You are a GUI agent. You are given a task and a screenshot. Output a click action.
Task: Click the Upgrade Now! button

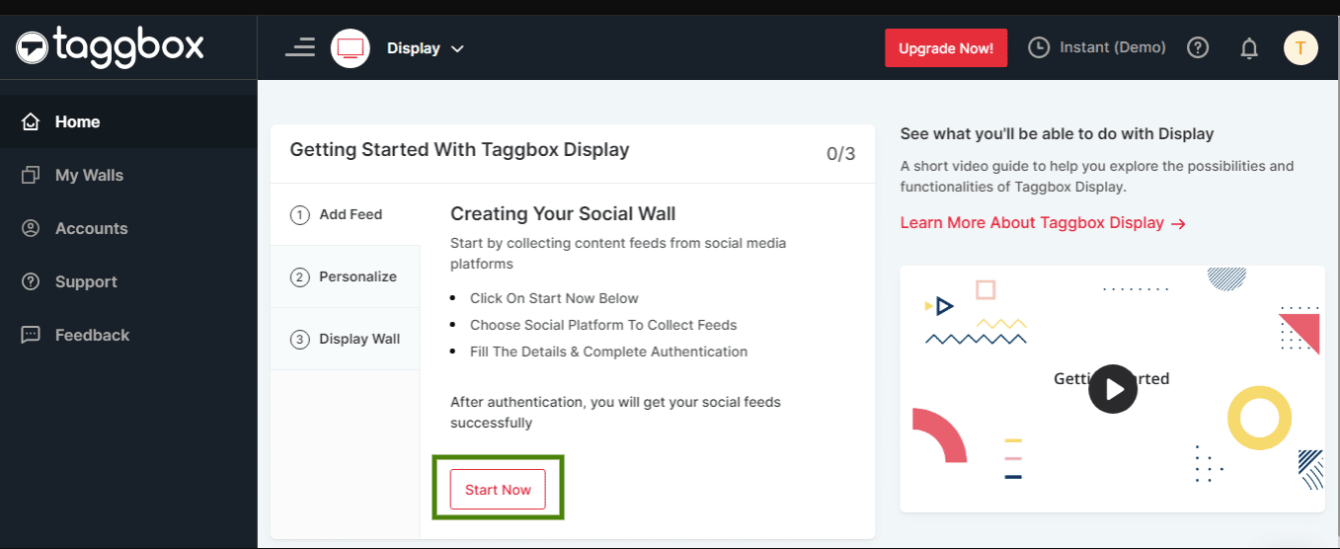point(945,47)
